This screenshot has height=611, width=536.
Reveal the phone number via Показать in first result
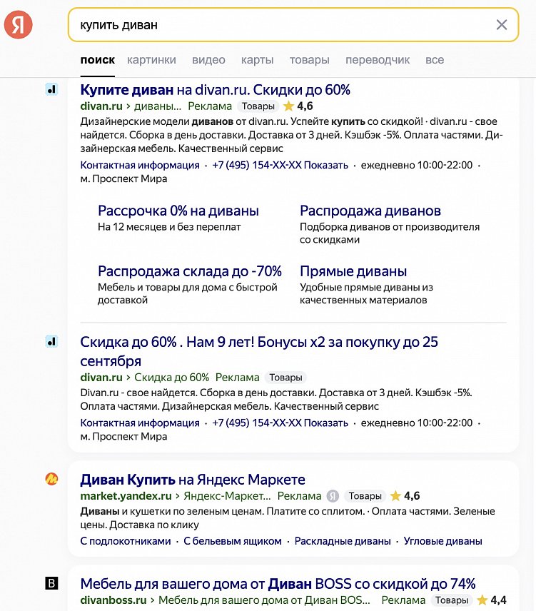(324, 164)
